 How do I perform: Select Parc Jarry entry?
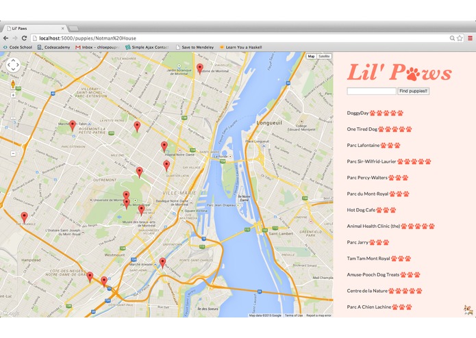click(368, 242)
